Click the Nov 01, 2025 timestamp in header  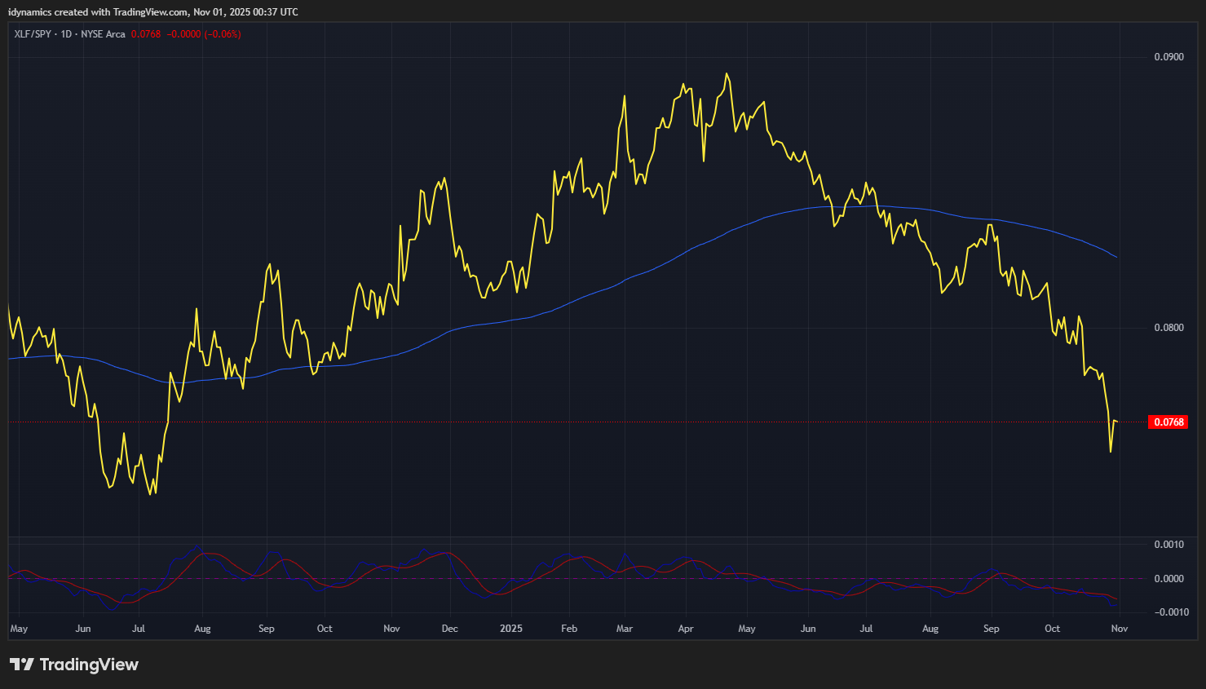(x=223, y=12)
